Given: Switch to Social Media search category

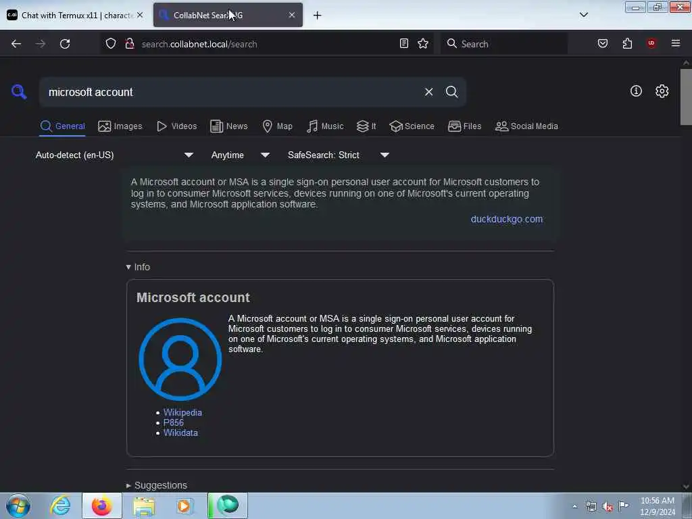Looking at the screenshot, I should (526, 126).
